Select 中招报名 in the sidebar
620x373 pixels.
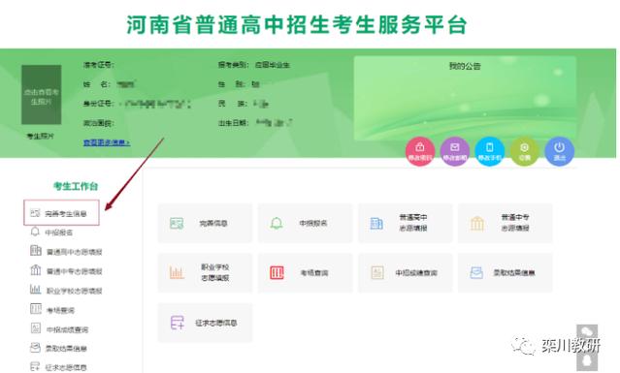click(51, 233)
